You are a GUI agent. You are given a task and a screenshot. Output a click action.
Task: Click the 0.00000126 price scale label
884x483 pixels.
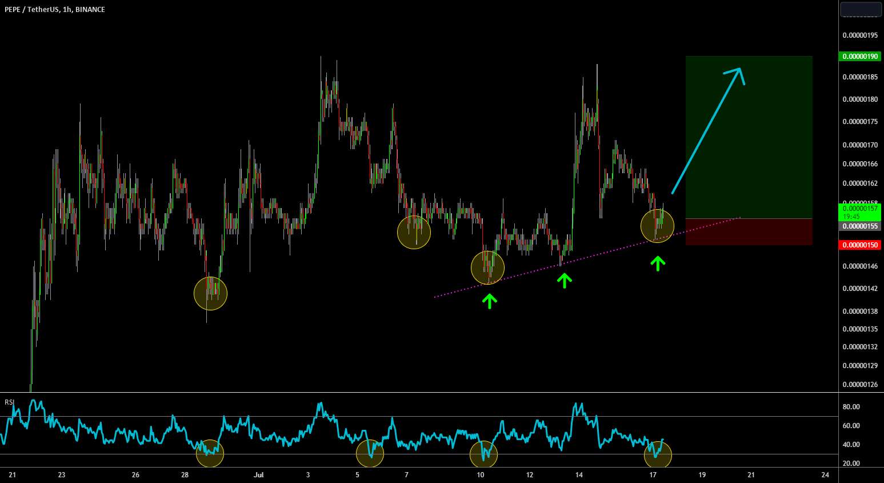[860, 385]
